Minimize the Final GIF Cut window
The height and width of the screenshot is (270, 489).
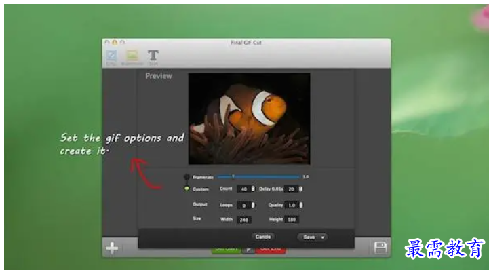click(115, 43)
